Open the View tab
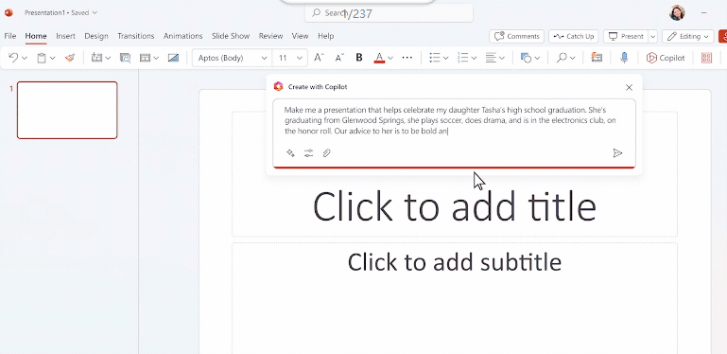This screenshot has height=354, width=727. [x=301, y=36]
